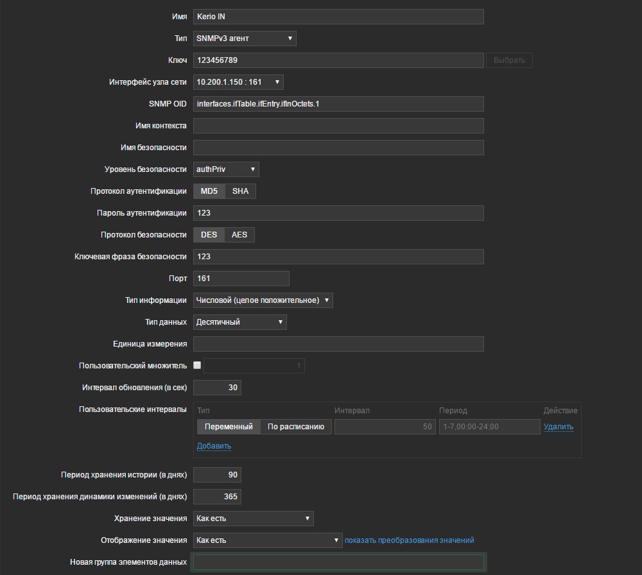Expand the Уровень безопасности authPriv dropdown
Image resolution: width=642 pixels, height=575 pixels.
(226, 169)
